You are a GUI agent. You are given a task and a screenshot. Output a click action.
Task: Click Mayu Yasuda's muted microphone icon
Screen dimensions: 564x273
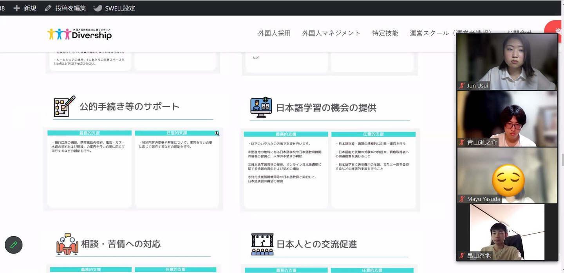(x=462, y=199)
